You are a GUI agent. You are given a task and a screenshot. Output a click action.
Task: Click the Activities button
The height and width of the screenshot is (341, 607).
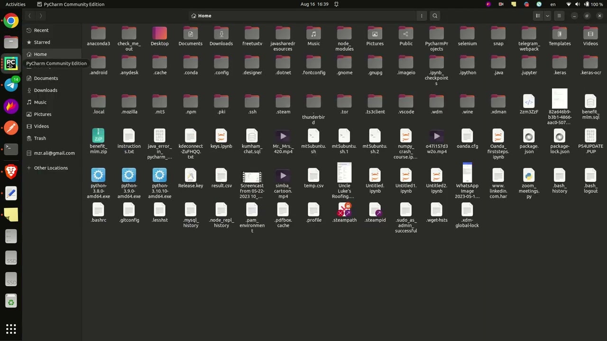click(16, 4)
